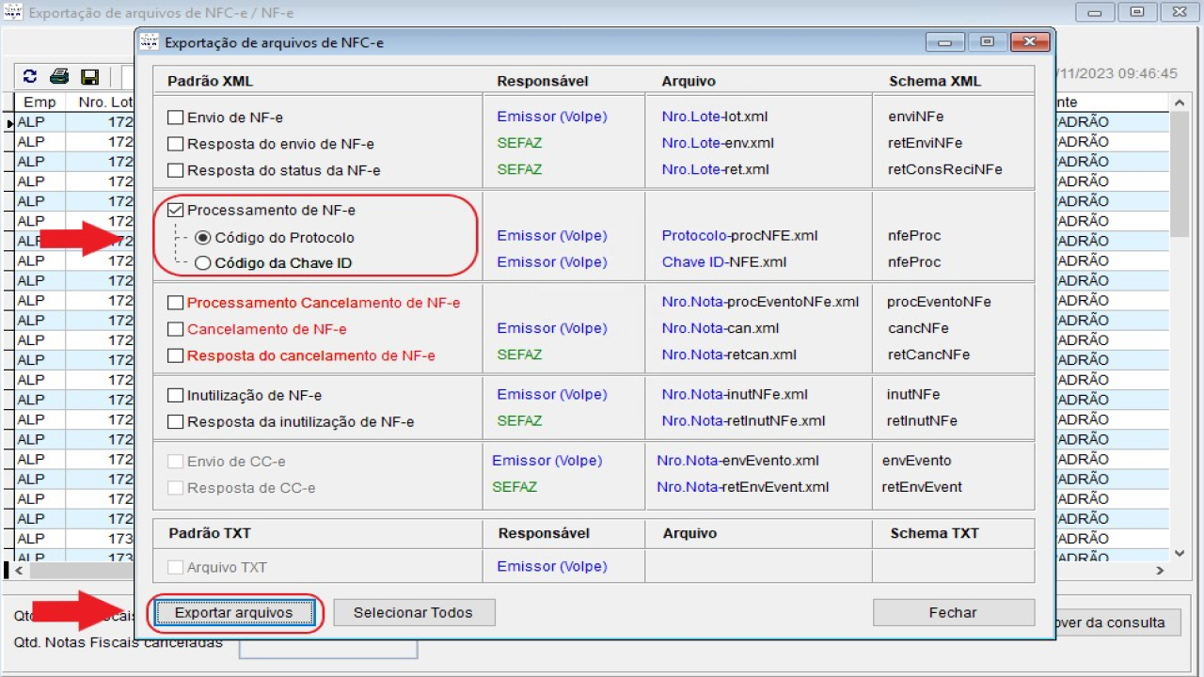Viewport: 1204px width, 677px height.
Task: Choose the Código do Protocolo radio button
Action: pos(203,238)
